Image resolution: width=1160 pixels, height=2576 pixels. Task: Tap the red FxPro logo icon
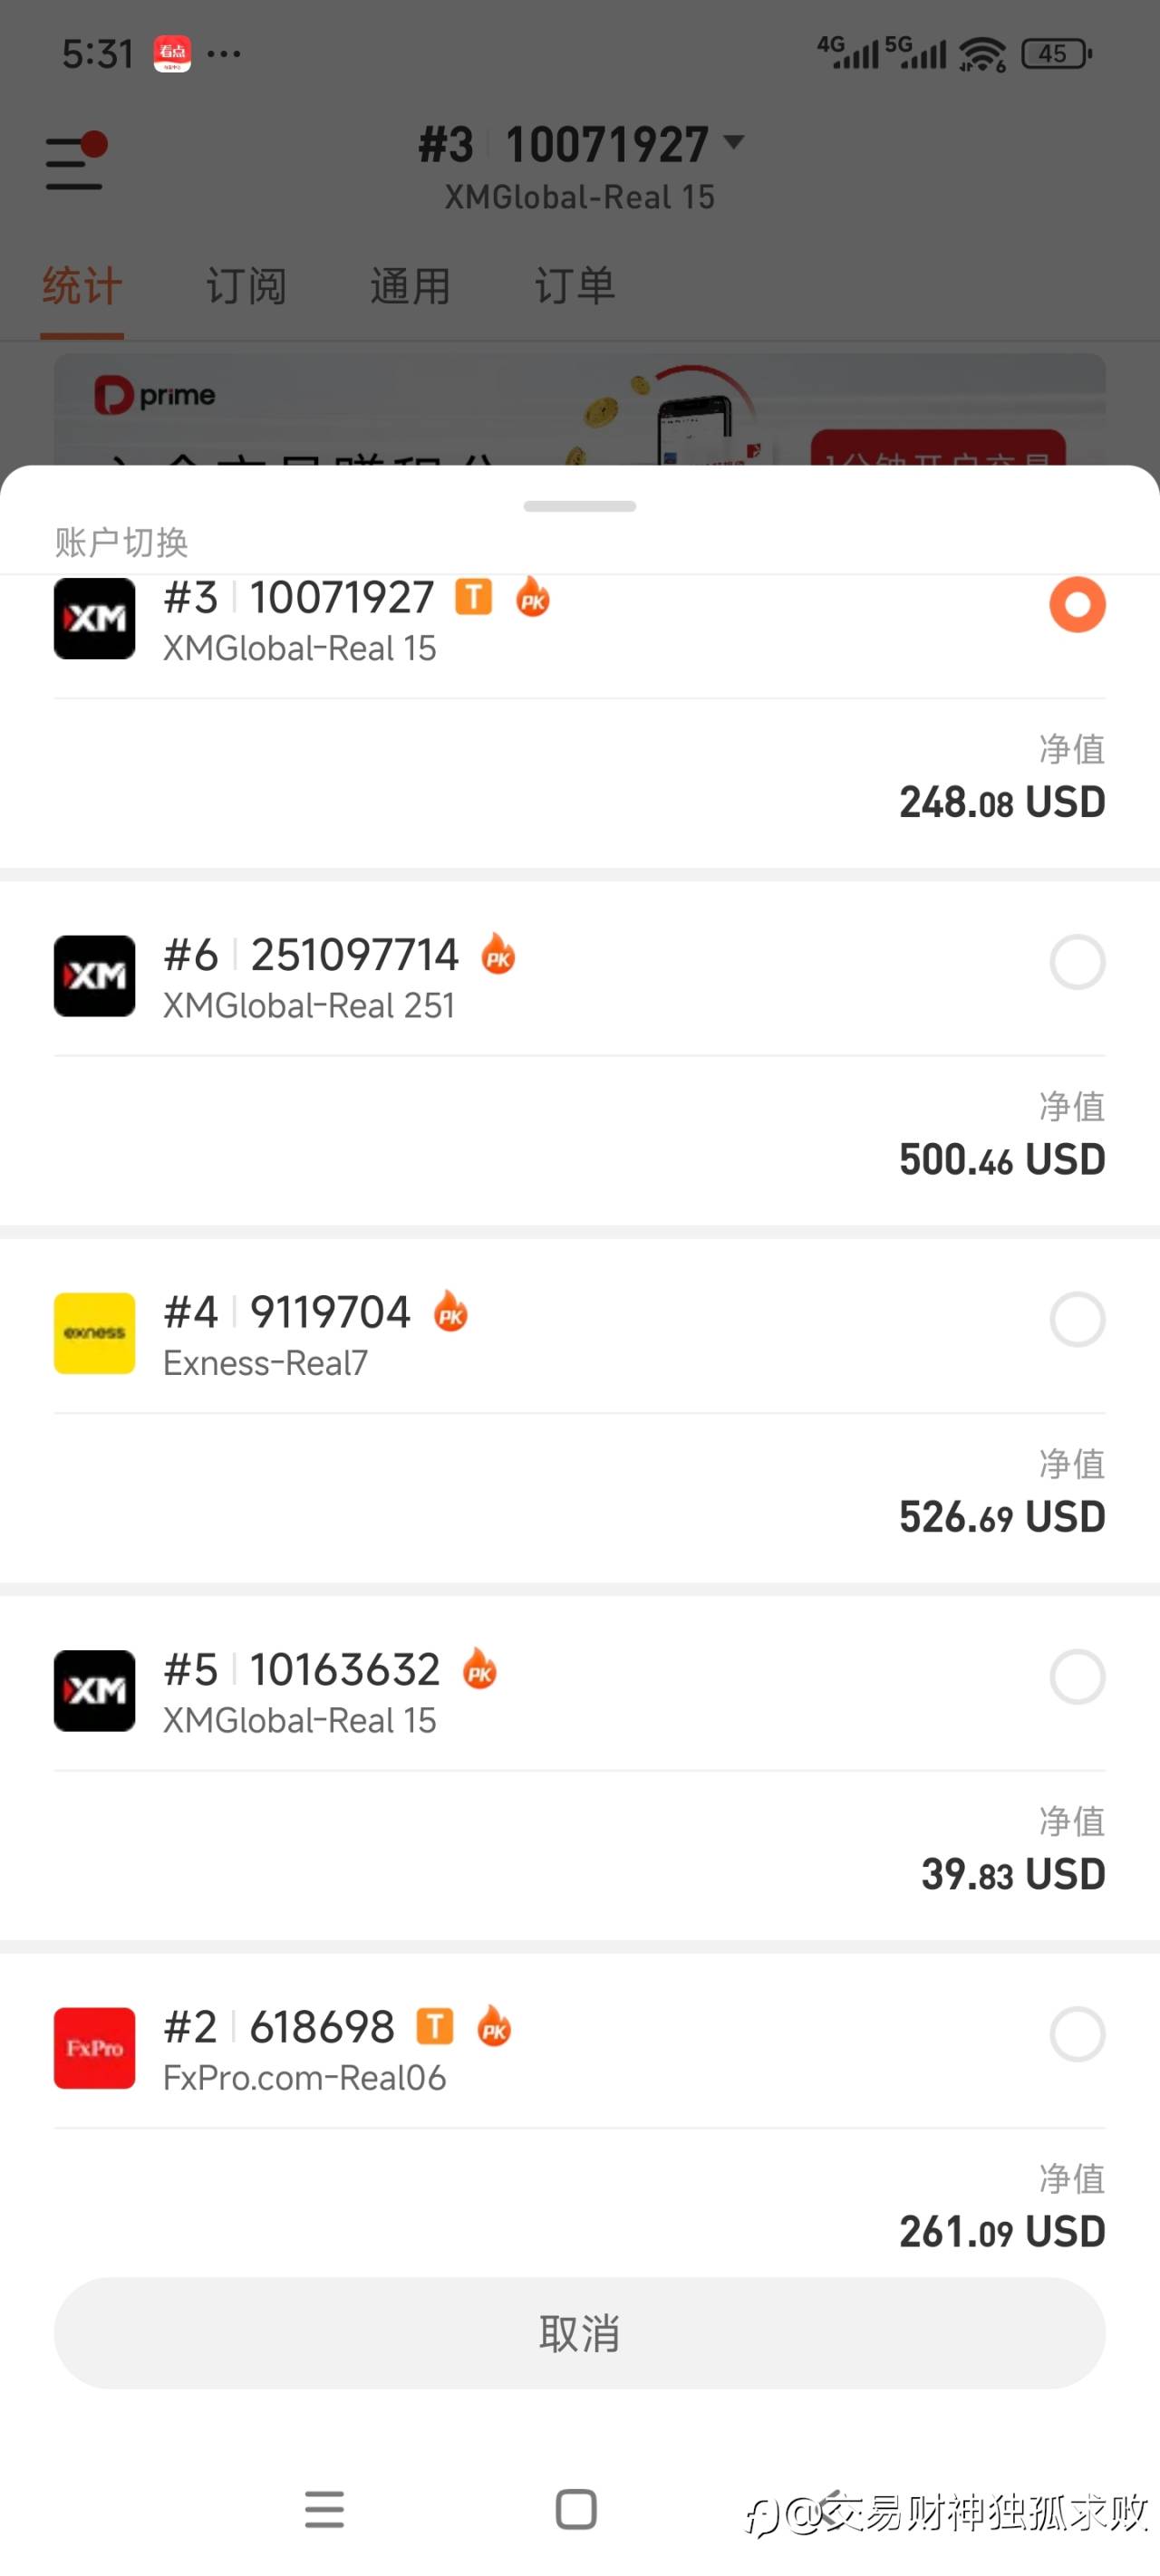point(94,2047)
